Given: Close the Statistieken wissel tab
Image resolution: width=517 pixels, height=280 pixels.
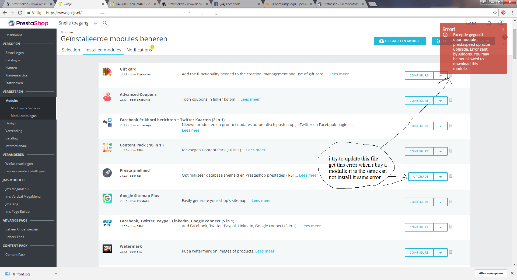Looking at the screenshot, I should [51, 4].
